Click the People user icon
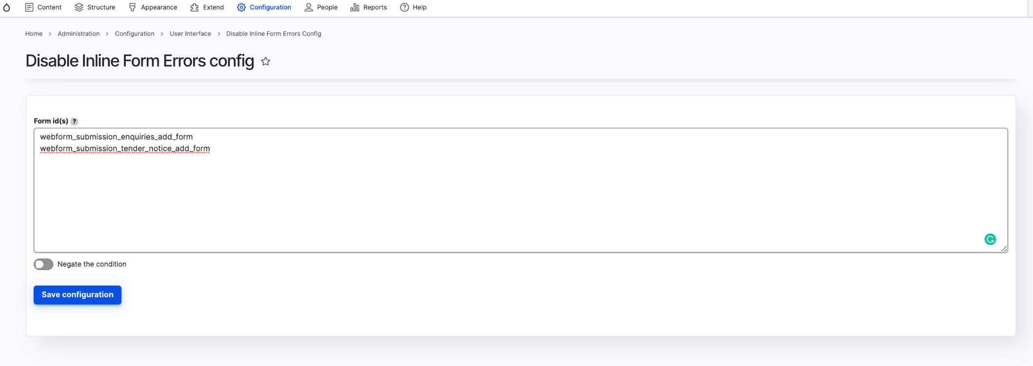Screen dimensions: 1033x366 coord(309,7)
